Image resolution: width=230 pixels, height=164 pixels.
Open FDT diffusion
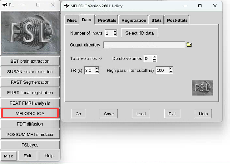pos(30,124)
